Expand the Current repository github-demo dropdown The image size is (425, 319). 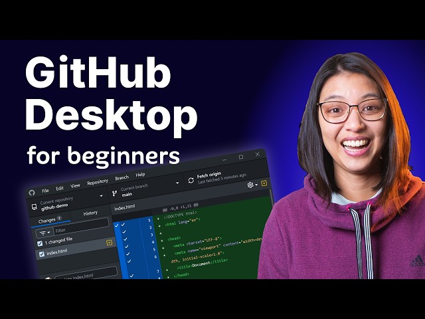68,202
